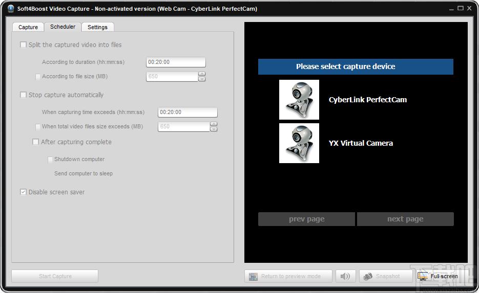The image size is (479, 293).
Task: Open the Settings tab
Action: [97, 27]
